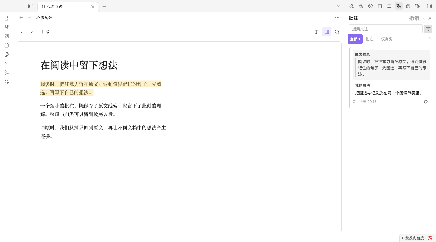Click the 0 条反向链接 status bar entry
The width and height of the screenshot is (436, 242).
413,238
